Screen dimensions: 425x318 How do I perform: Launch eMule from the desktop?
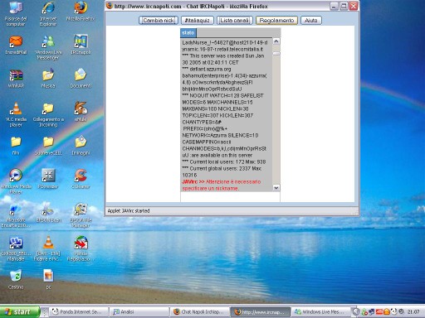[81, 112]
